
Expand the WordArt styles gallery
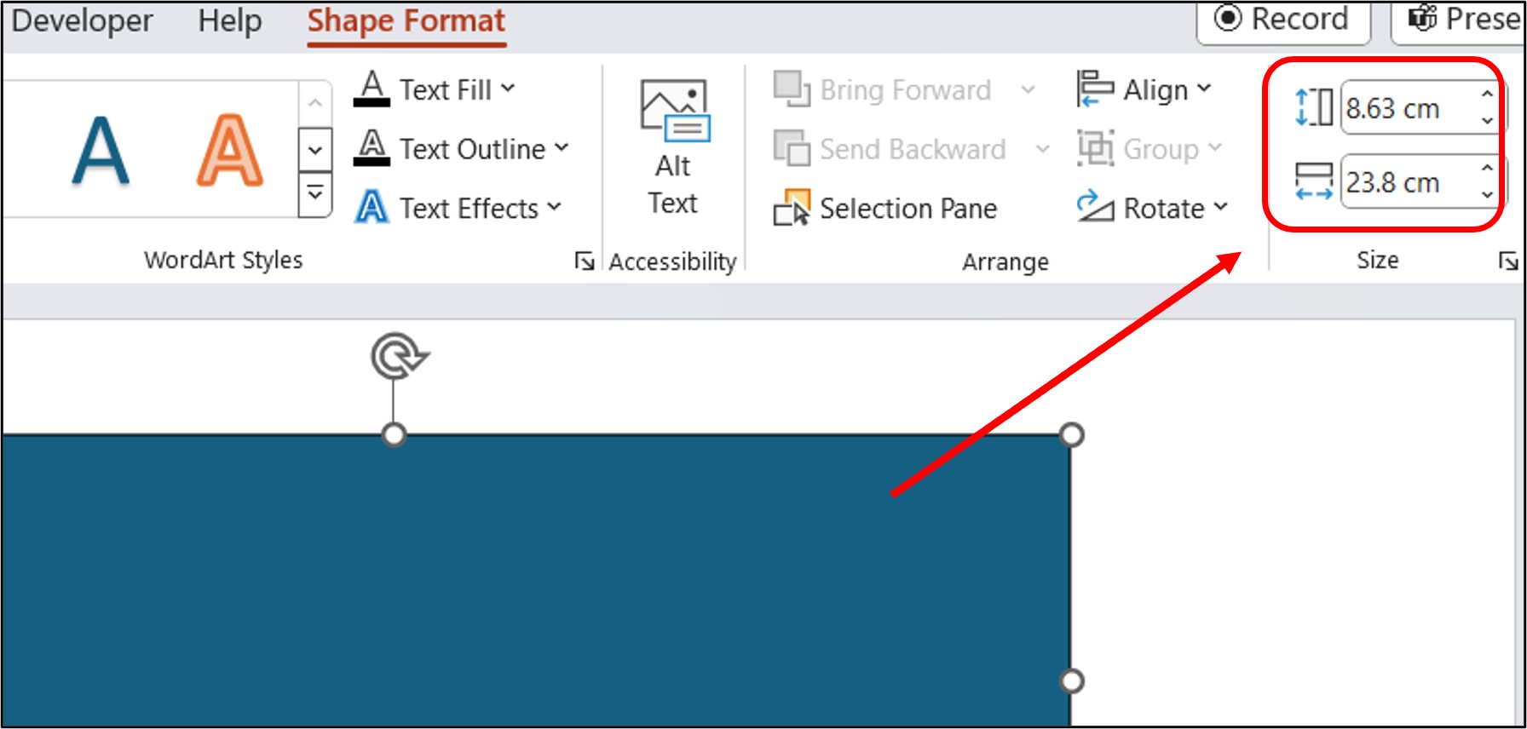315,195
